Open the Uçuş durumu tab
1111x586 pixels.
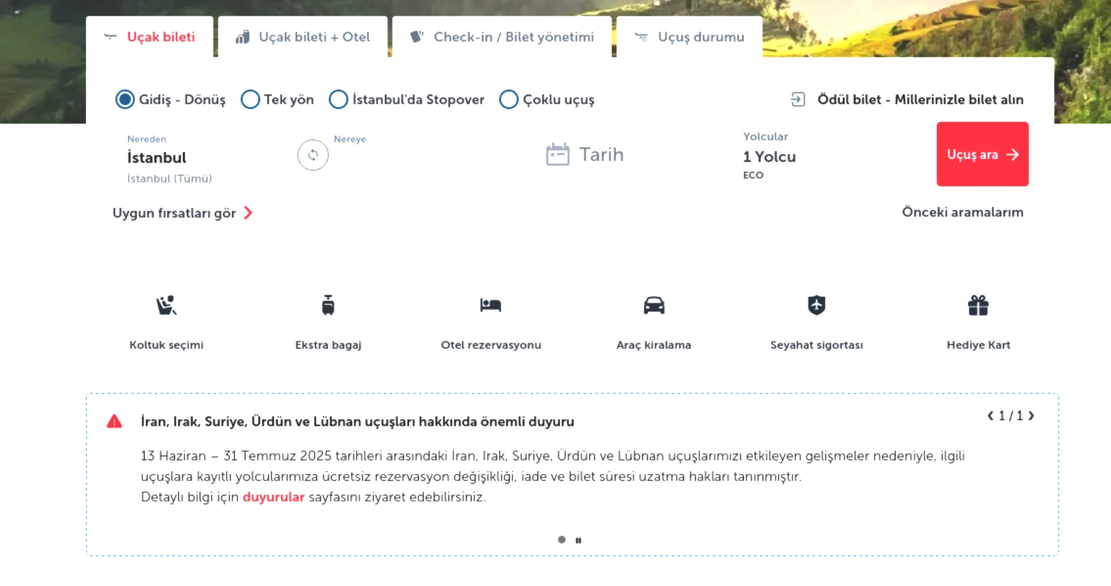[689, 37]
